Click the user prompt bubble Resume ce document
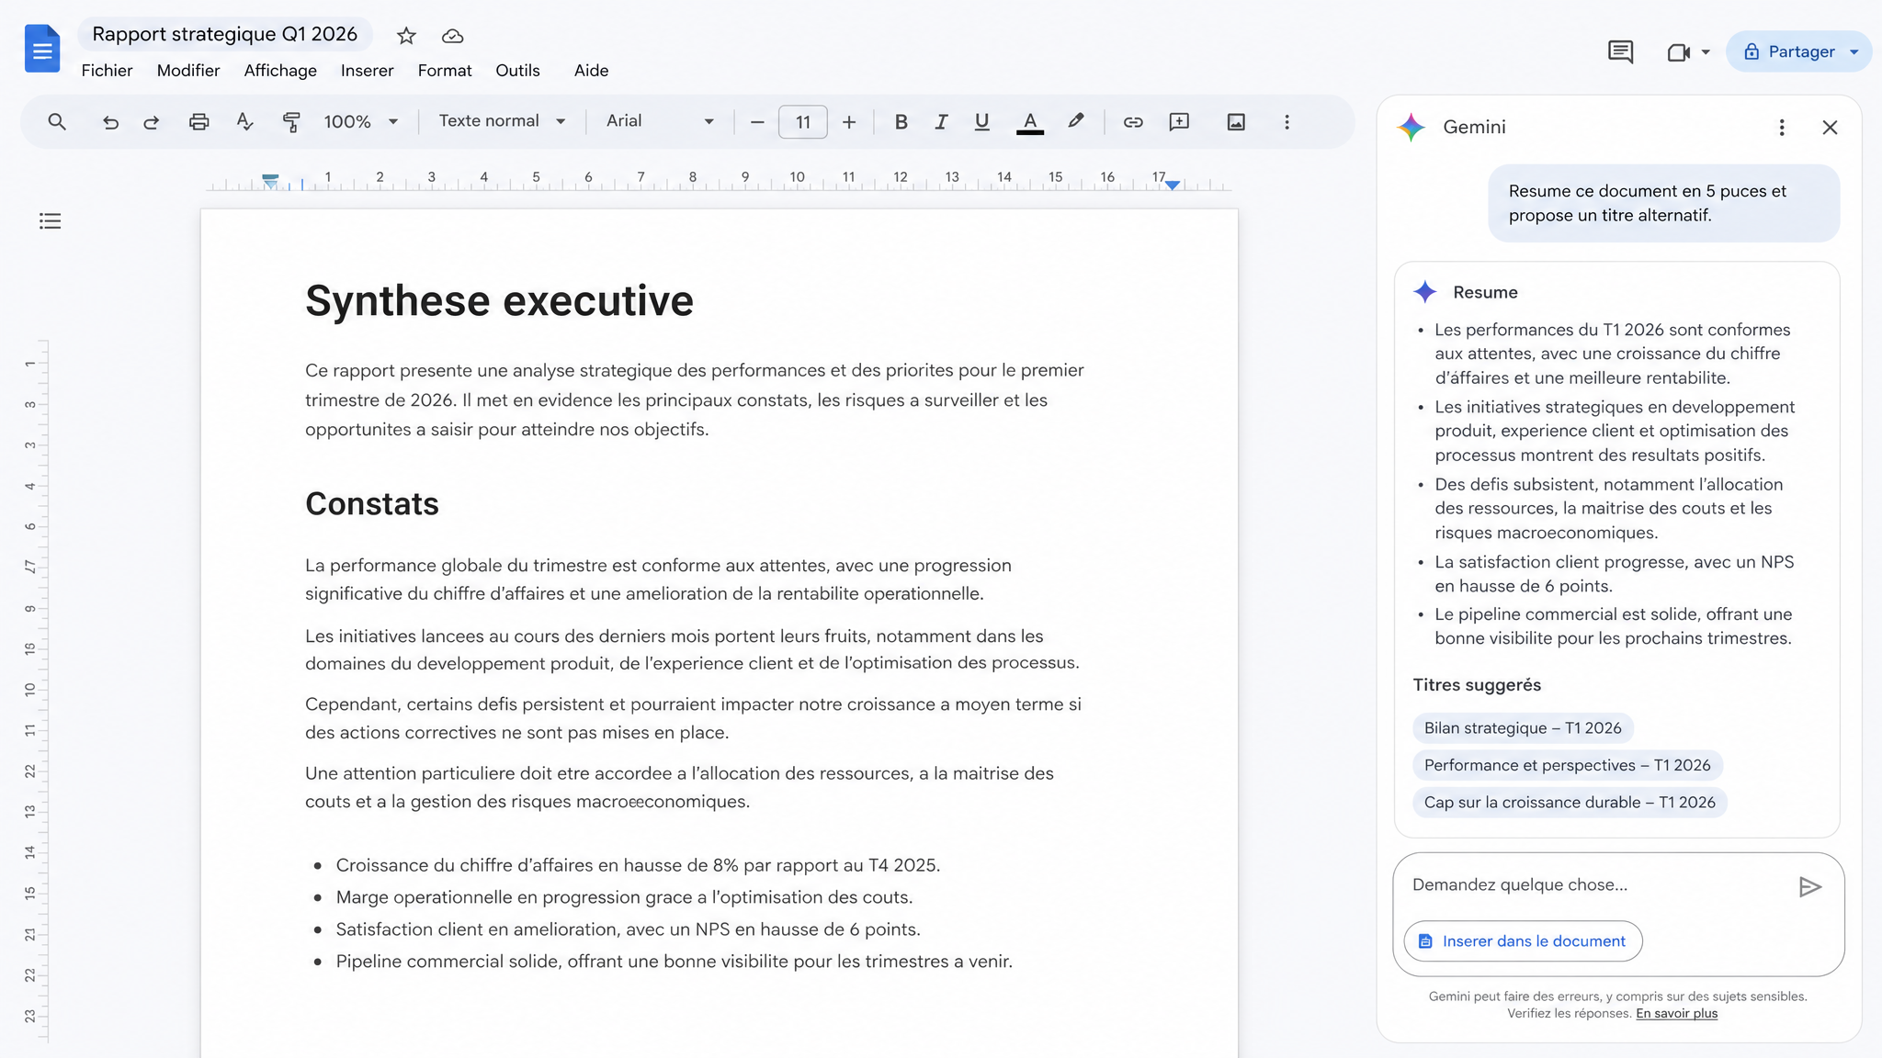 tap(1663, 203)
